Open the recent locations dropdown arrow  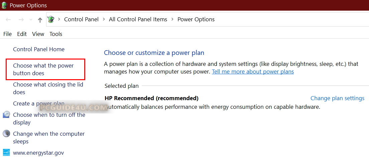(x=31, y=20)
